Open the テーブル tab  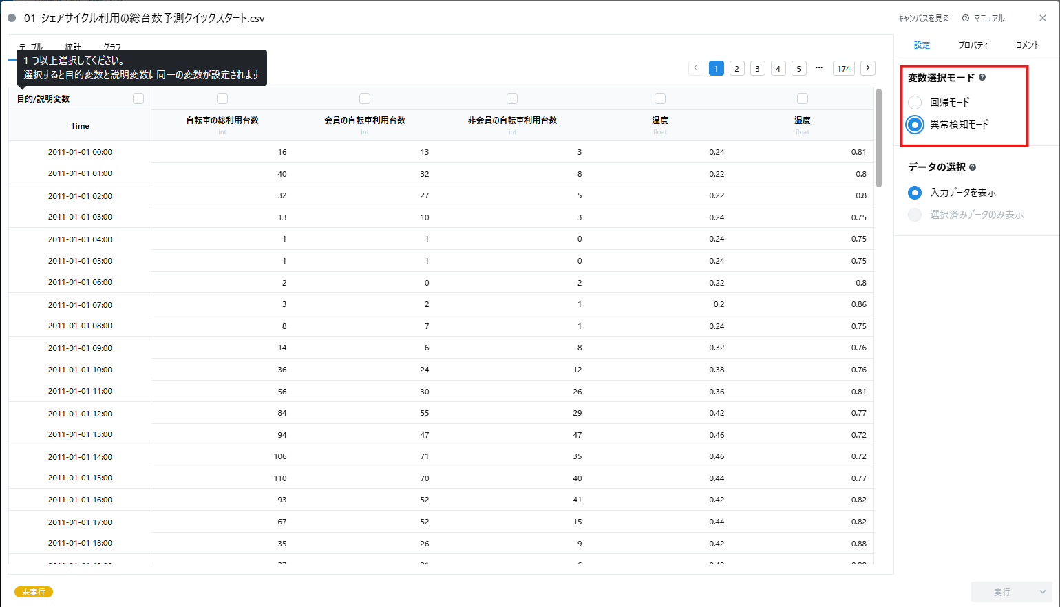click(x=31, y=47)
